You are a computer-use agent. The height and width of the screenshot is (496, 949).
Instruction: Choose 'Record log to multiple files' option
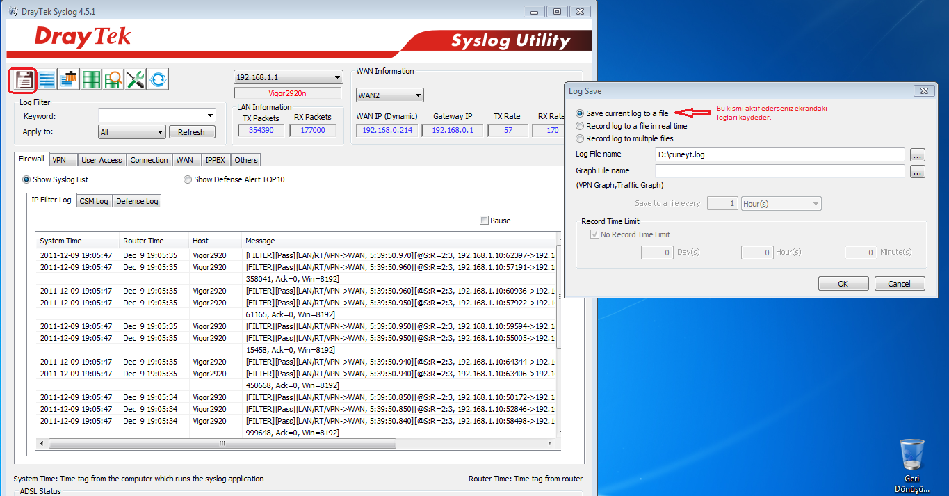click(581, 138)
